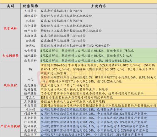Click the 钨 row label cell
The height and width of the screenshot is (137, 157).
pyautogui.click(x=30, y=69)
